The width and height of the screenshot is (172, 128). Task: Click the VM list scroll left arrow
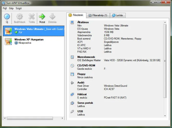pos(5,118)
